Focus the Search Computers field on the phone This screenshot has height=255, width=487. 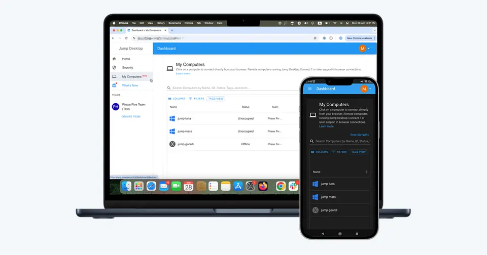pyautogui.click(x=340, y=141)
